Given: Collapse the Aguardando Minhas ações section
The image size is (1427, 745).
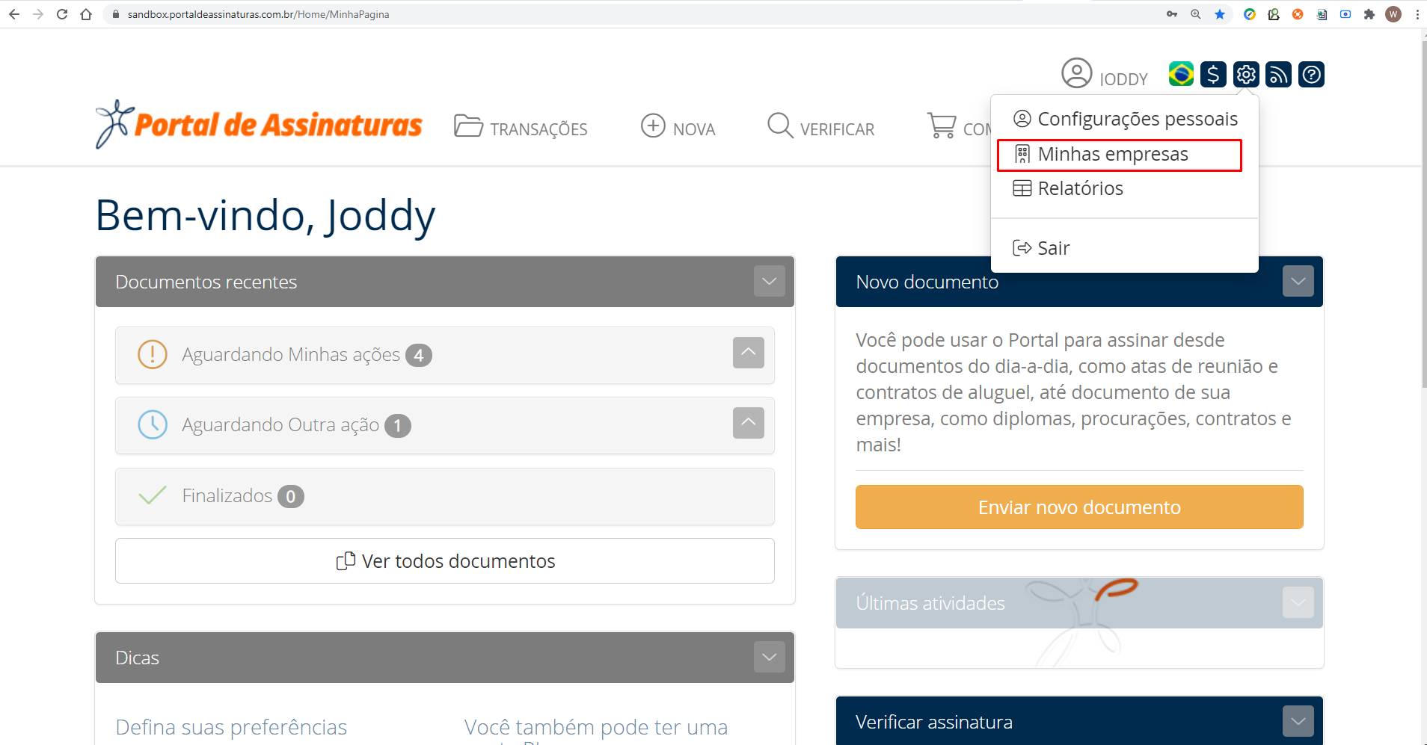Looking at the screenshot, I should pos(748,353).
